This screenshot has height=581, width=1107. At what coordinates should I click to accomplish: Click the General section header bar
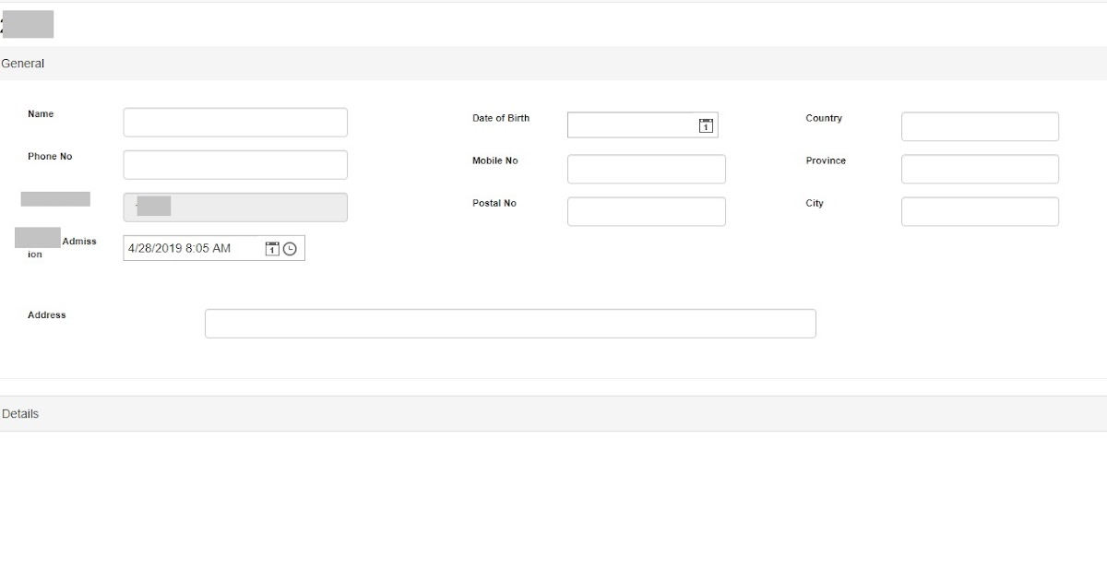click(553, 63)
